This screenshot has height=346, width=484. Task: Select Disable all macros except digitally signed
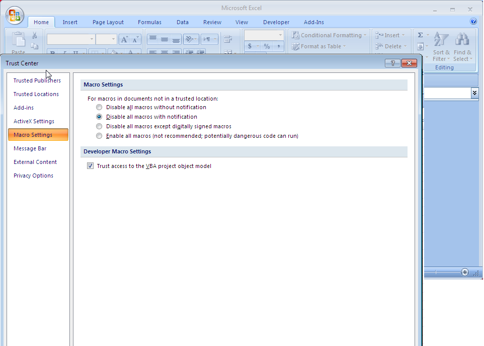tap(99, 126)
